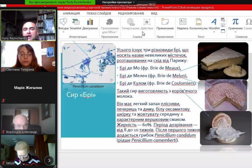Click the Сир «Брі» slide title

81,95
